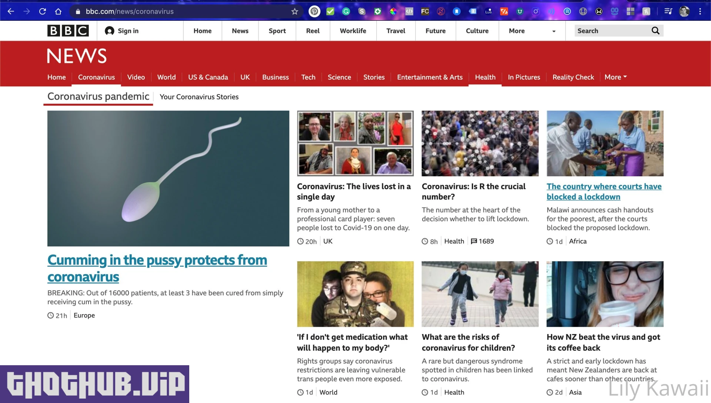Click the FC extension icon
Screen dimensions: 711x403
[425, 11]
